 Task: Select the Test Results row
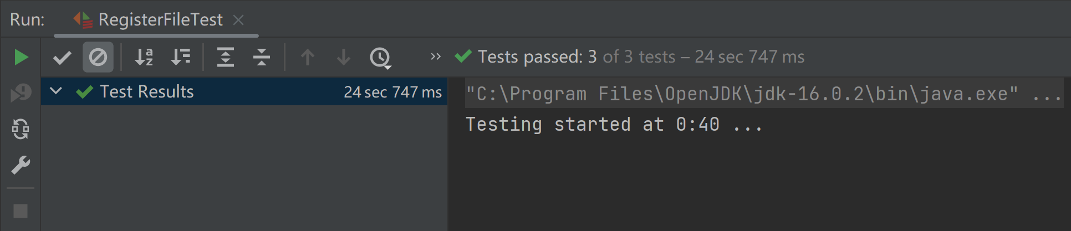(244, 91)
